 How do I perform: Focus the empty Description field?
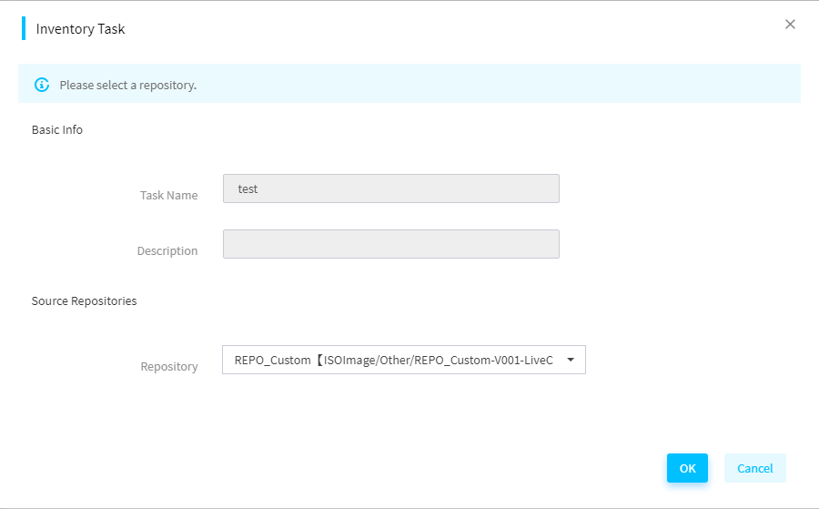click(390, 244)
